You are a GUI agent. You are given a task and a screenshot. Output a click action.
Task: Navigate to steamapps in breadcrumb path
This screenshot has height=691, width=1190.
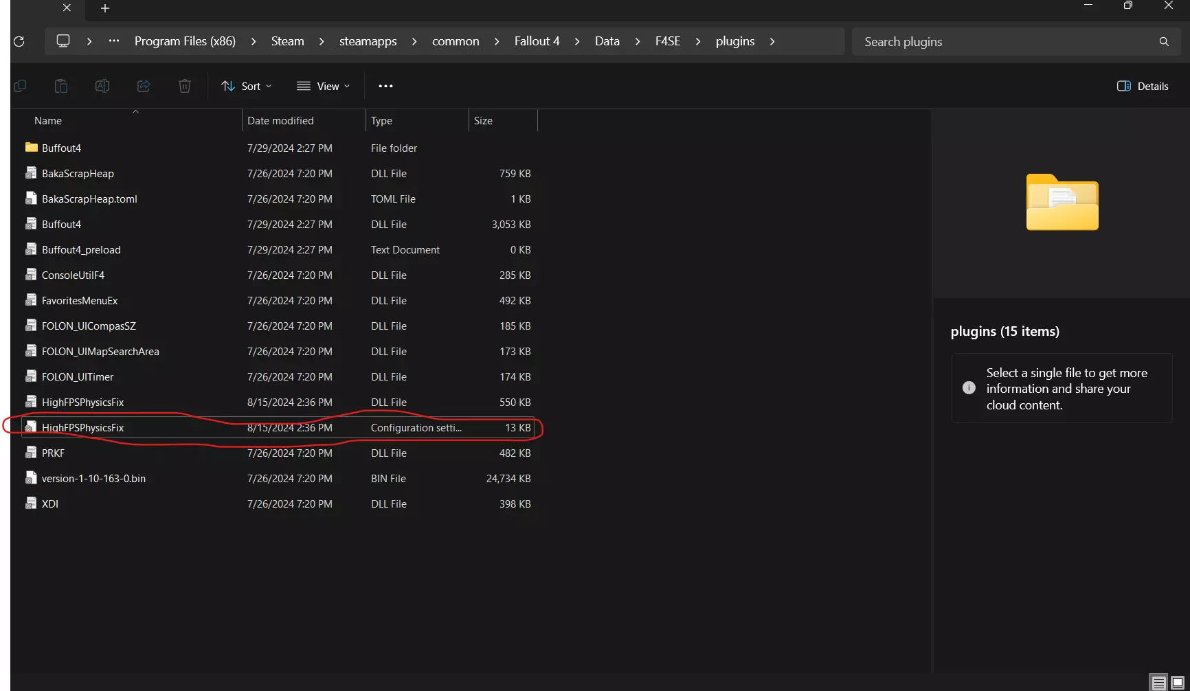[368, 41]
